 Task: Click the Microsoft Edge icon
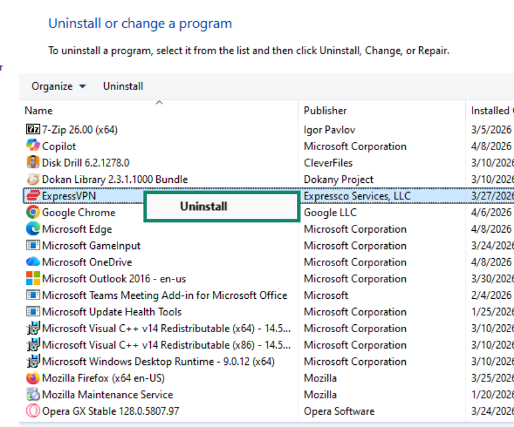33,229
